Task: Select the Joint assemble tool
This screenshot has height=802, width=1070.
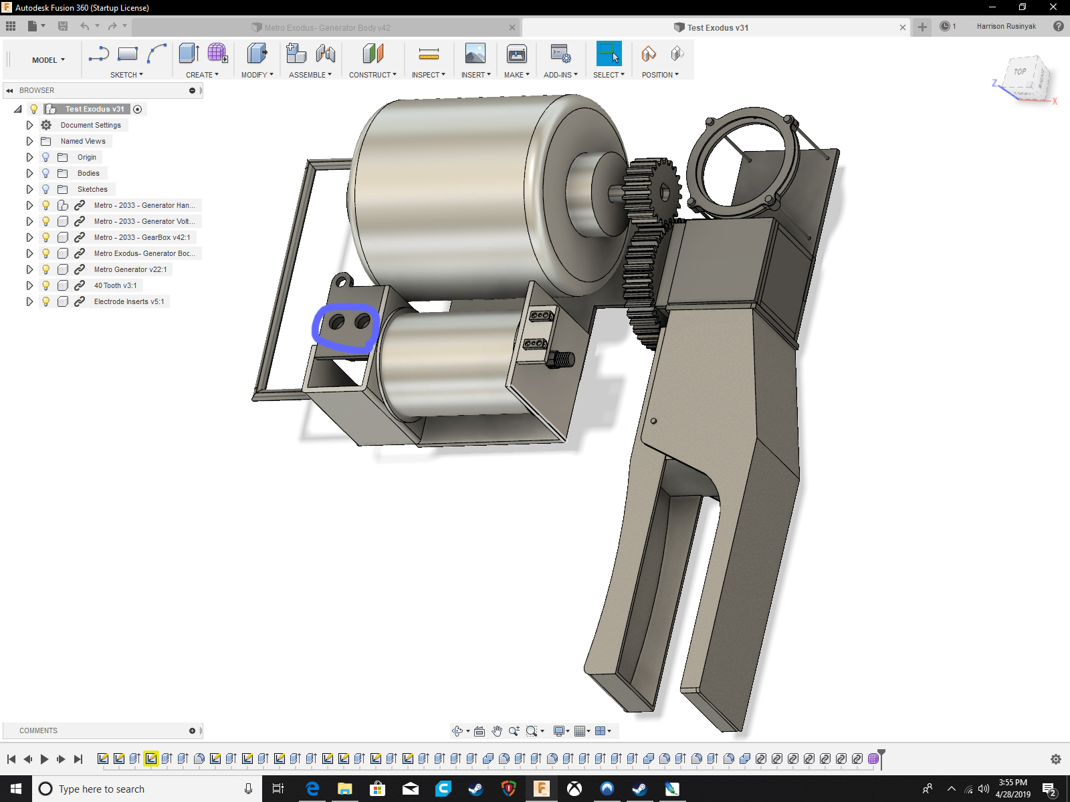Action: (326, 53)
